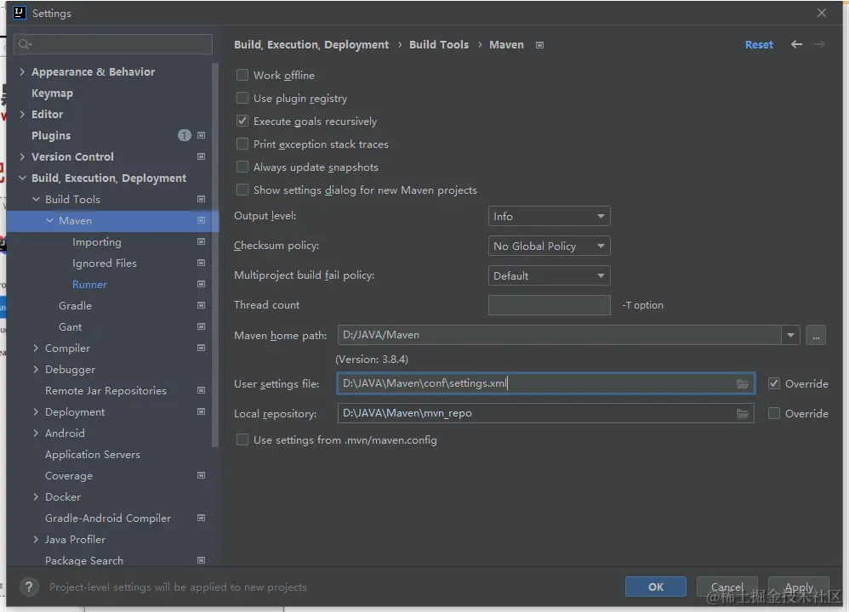
Task: Click project-level icon on Gradle row
Action: (201, 305)
